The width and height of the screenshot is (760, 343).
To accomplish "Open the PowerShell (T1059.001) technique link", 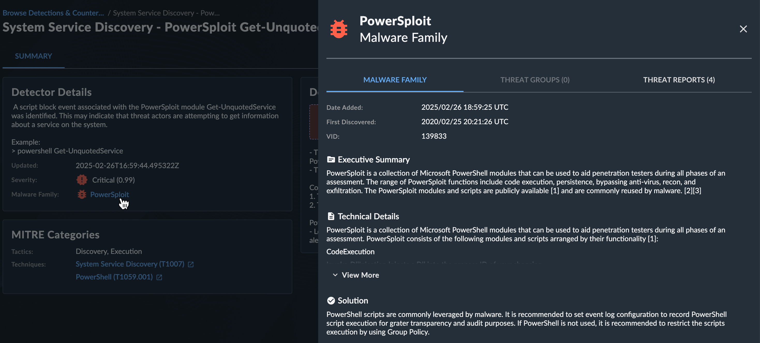I will coord(114,277).
